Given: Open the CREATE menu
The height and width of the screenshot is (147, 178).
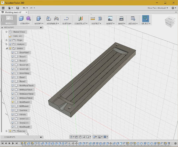Looking at the screenshot, I should pyautogui.click(x=25, y=23).
